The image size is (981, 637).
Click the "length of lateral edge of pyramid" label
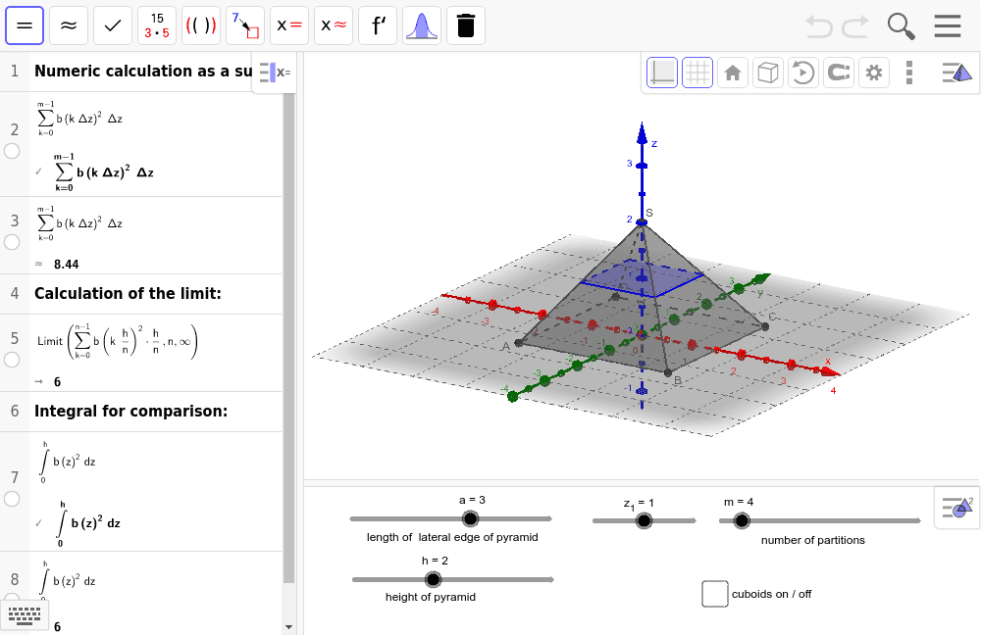point(452,537)
